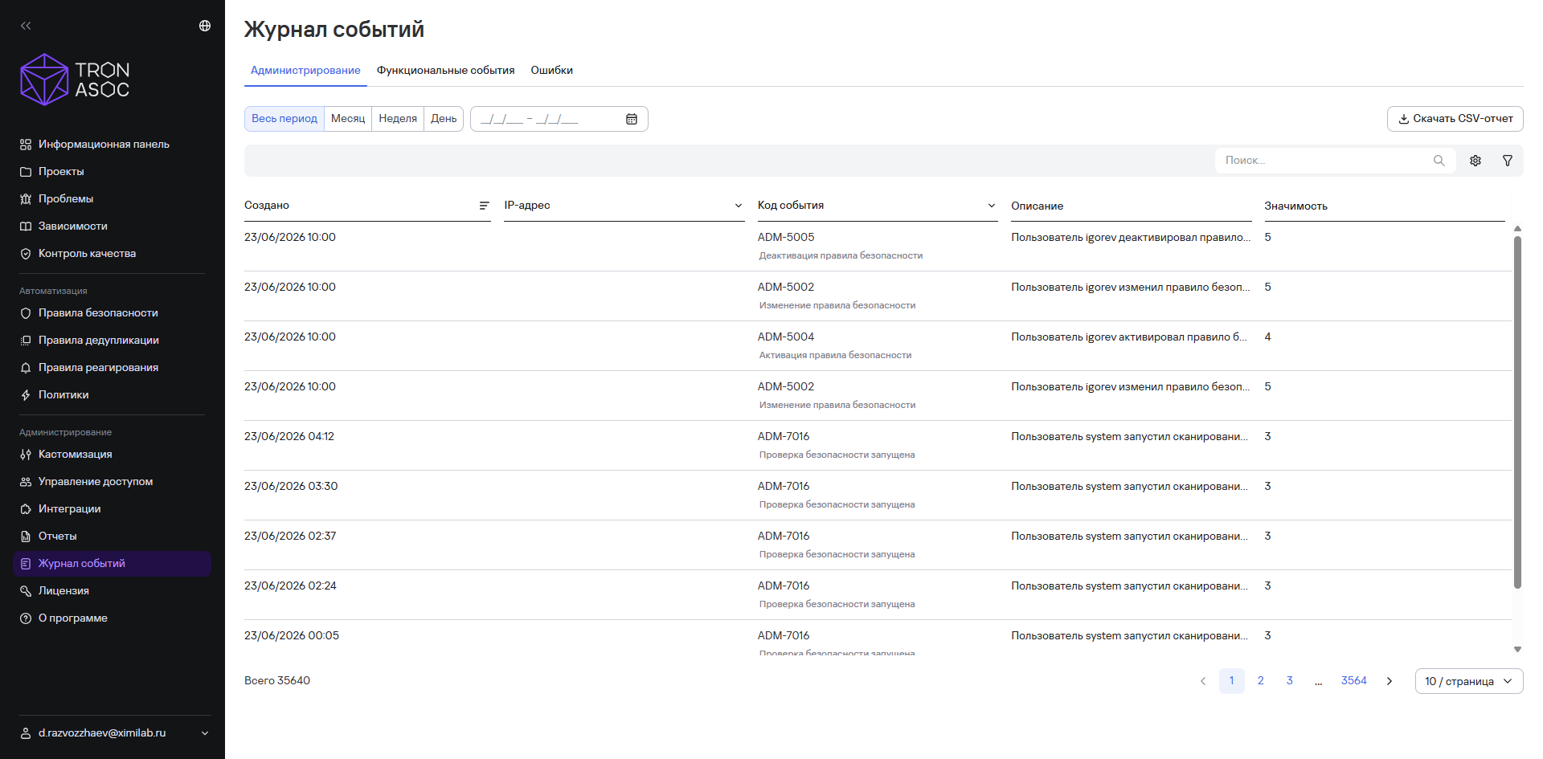This screenshot has width=1543, height=759.
Task: Expand the Код события column dropdown
Action: (991, 206)
